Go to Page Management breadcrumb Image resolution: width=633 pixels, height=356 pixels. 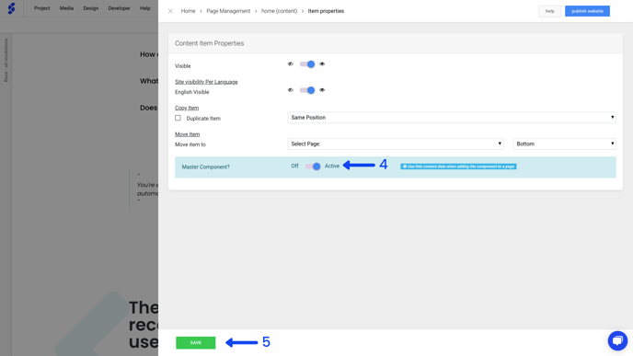coord(228,11)
